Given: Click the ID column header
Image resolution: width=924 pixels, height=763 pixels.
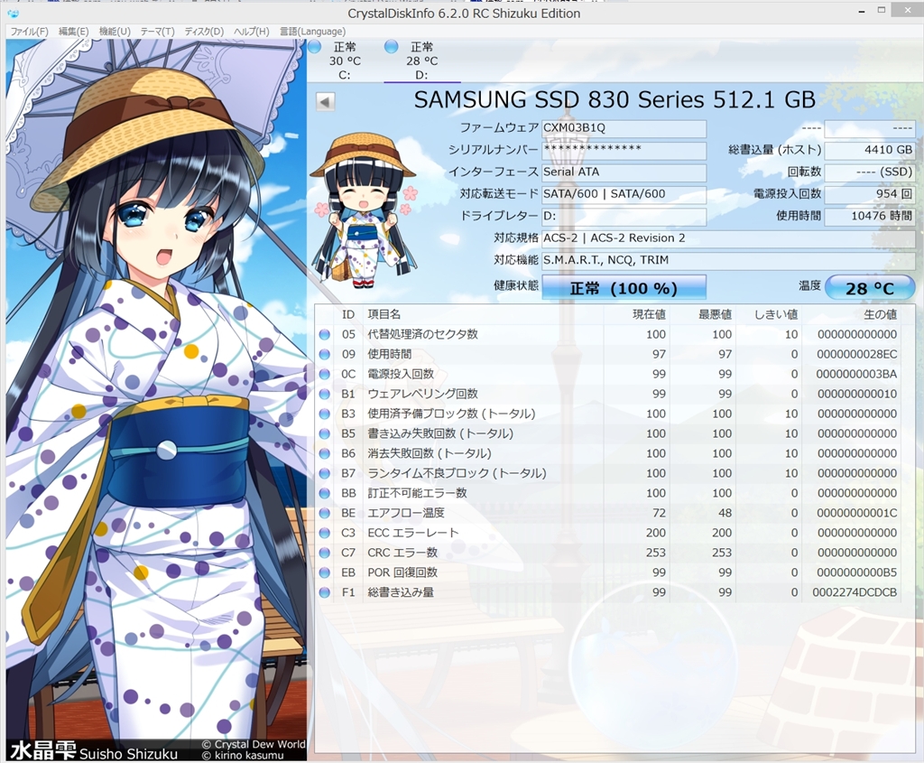Looking at the screenshot, I should click(348, 314).
